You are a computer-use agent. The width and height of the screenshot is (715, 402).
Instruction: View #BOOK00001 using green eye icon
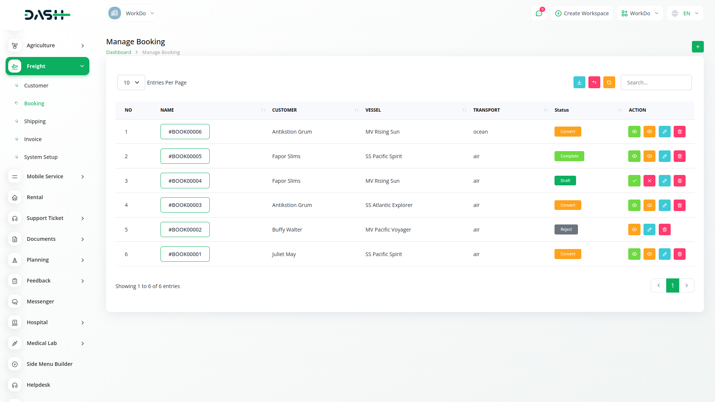click(634, 254)
